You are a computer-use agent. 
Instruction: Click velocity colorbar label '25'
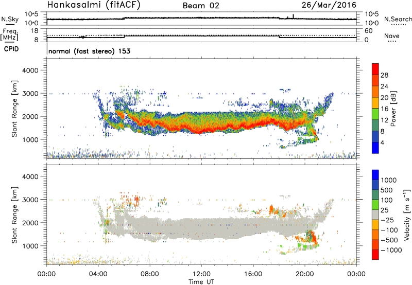coord(384,210)
